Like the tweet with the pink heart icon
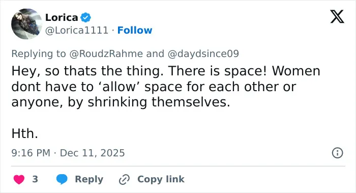Image resolution: width=356 pixels, height=193 pixels. tap(19, 179)
